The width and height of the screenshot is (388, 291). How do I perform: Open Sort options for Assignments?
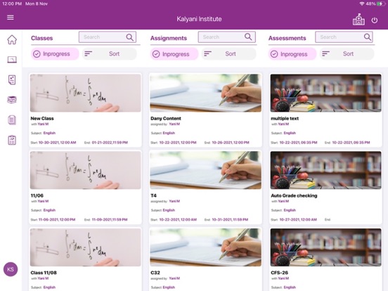tap(228, 53)
